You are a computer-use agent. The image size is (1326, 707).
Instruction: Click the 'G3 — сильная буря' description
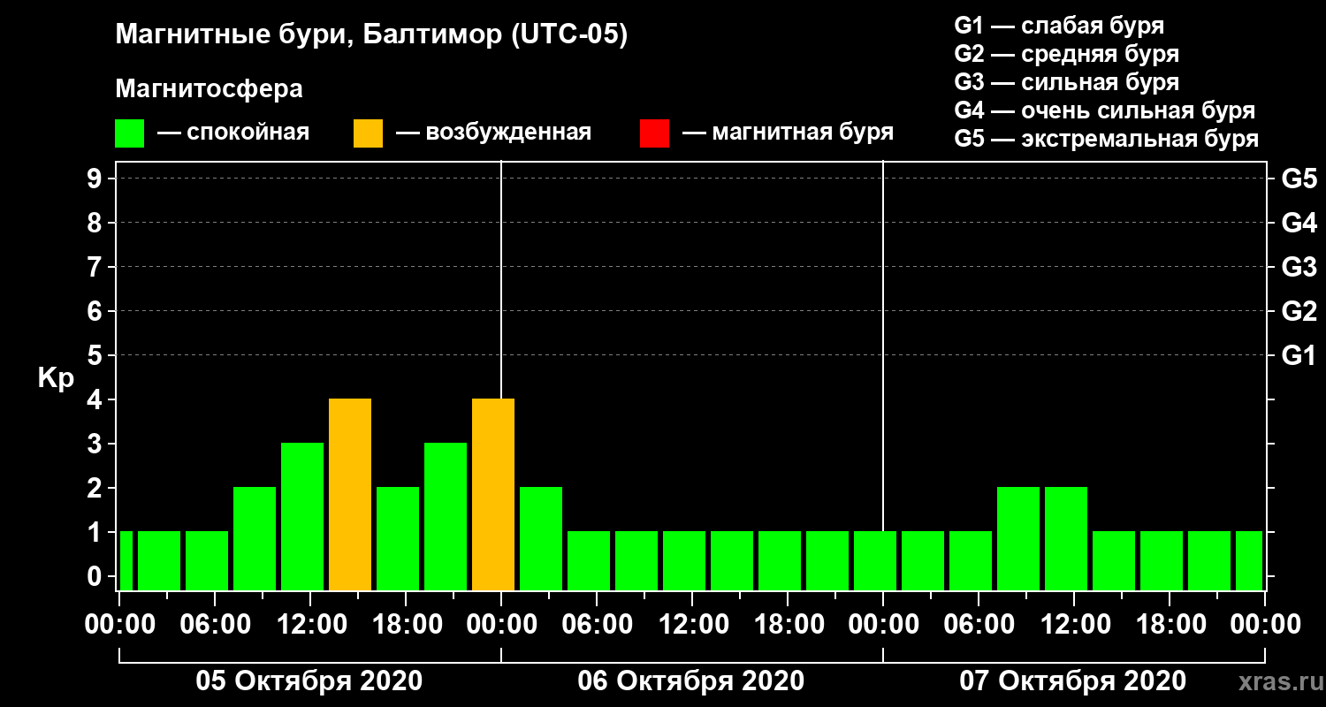point(1067,82)
